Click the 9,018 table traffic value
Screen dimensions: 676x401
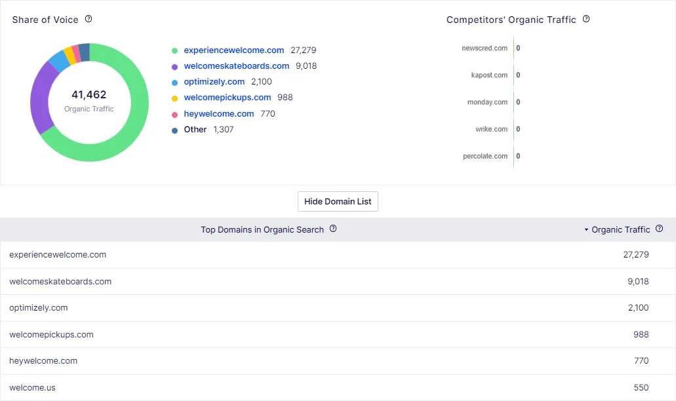pyautogui.click(x=638, y=281)
